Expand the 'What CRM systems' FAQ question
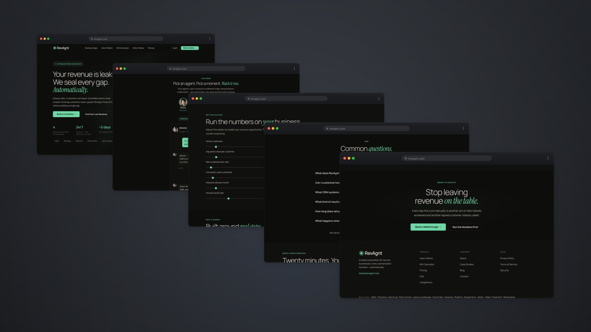591x332 pixels. coord(327,192)
